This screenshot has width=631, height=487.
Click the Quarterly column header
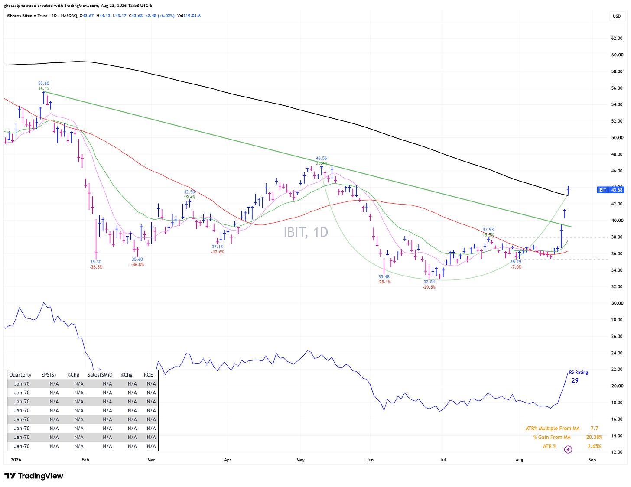20,375
